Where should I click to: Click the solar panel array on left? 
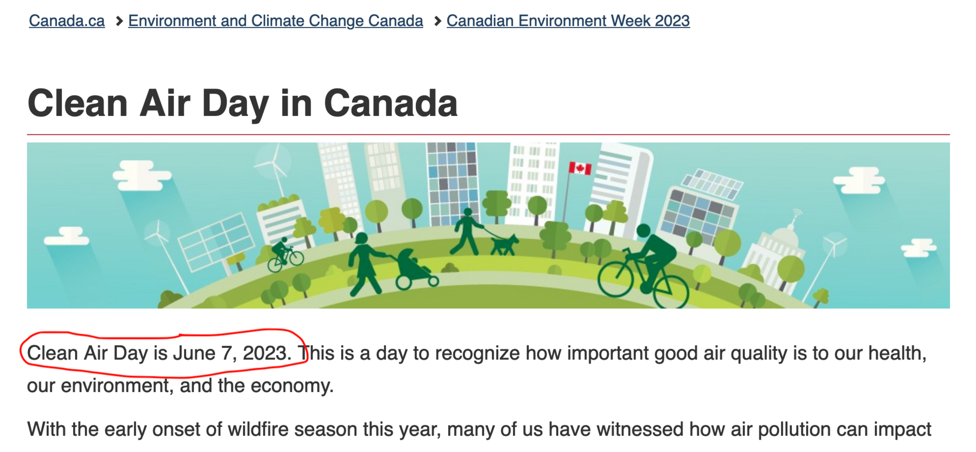217,242
